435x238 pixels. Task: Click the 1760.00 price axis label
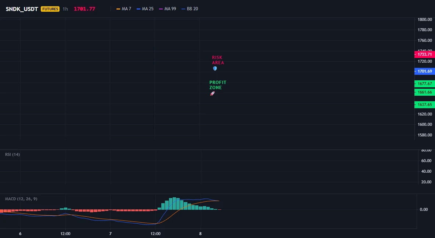(x=425, y=40)
